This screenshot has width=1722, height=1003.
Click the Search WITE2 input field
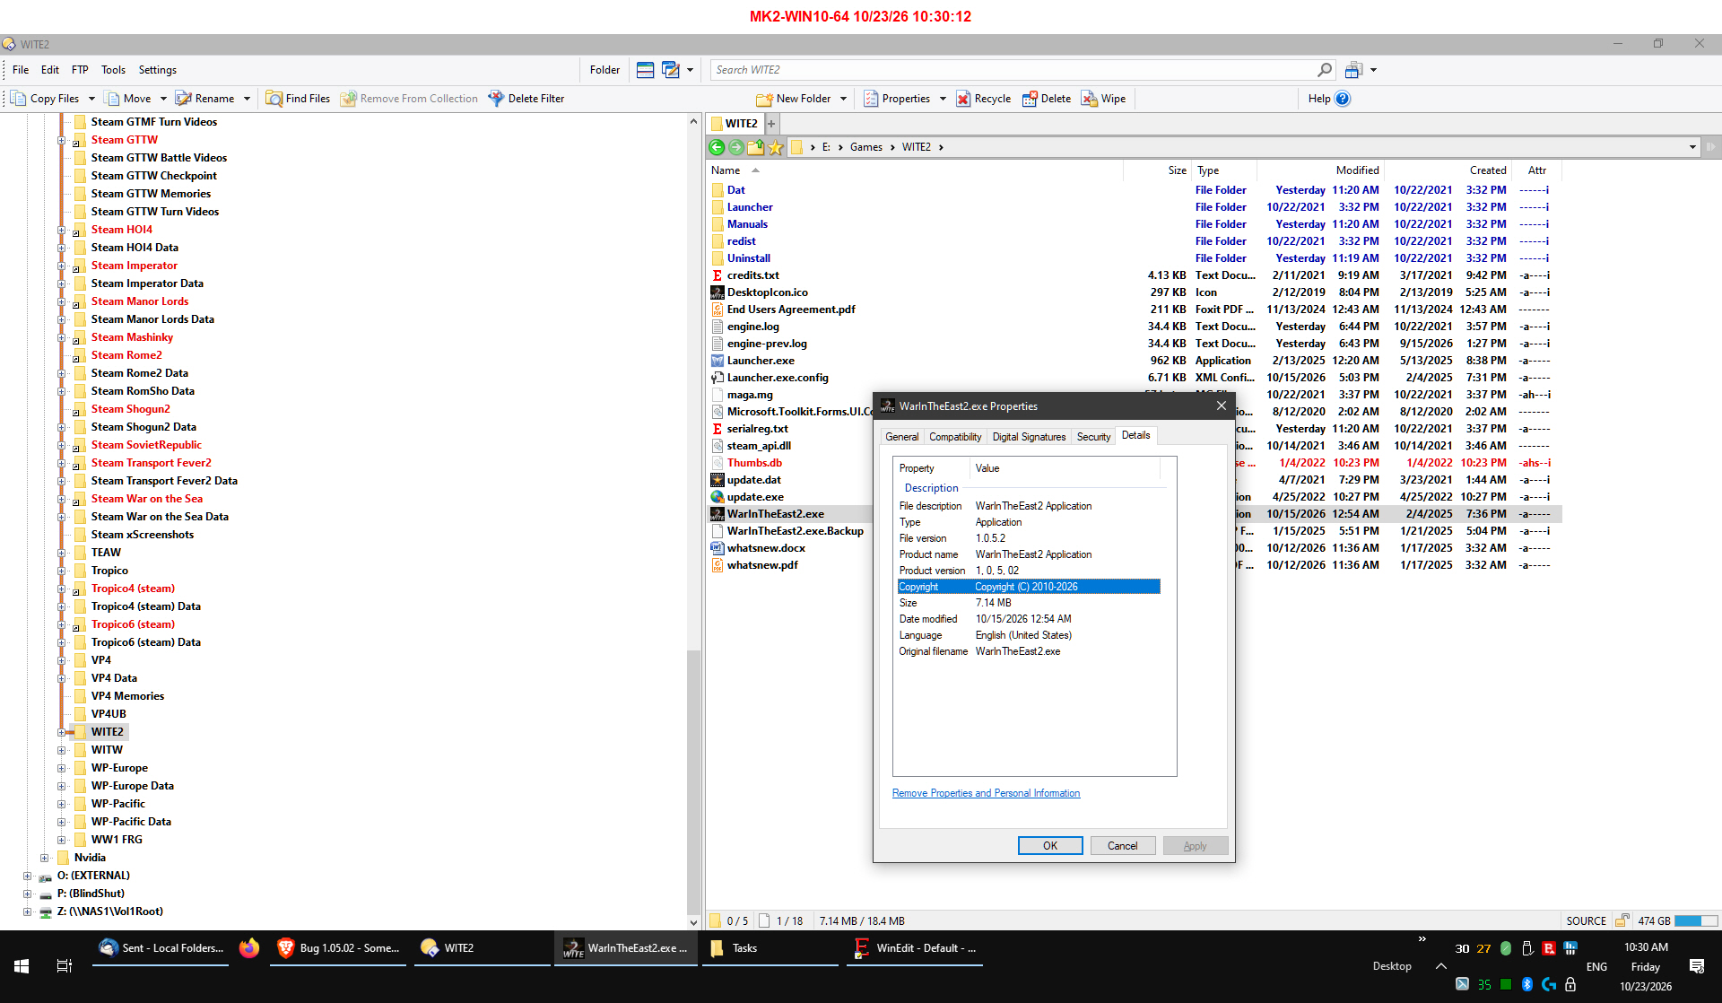pos(1013,70)
